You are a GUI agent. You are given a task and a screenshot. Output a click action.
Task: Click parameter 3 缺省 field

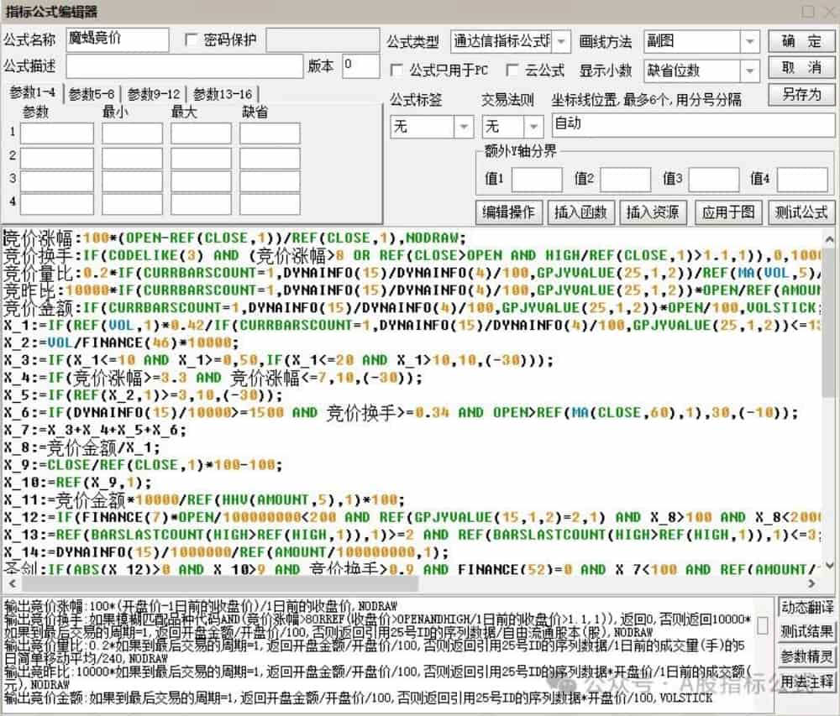[270, 180]
